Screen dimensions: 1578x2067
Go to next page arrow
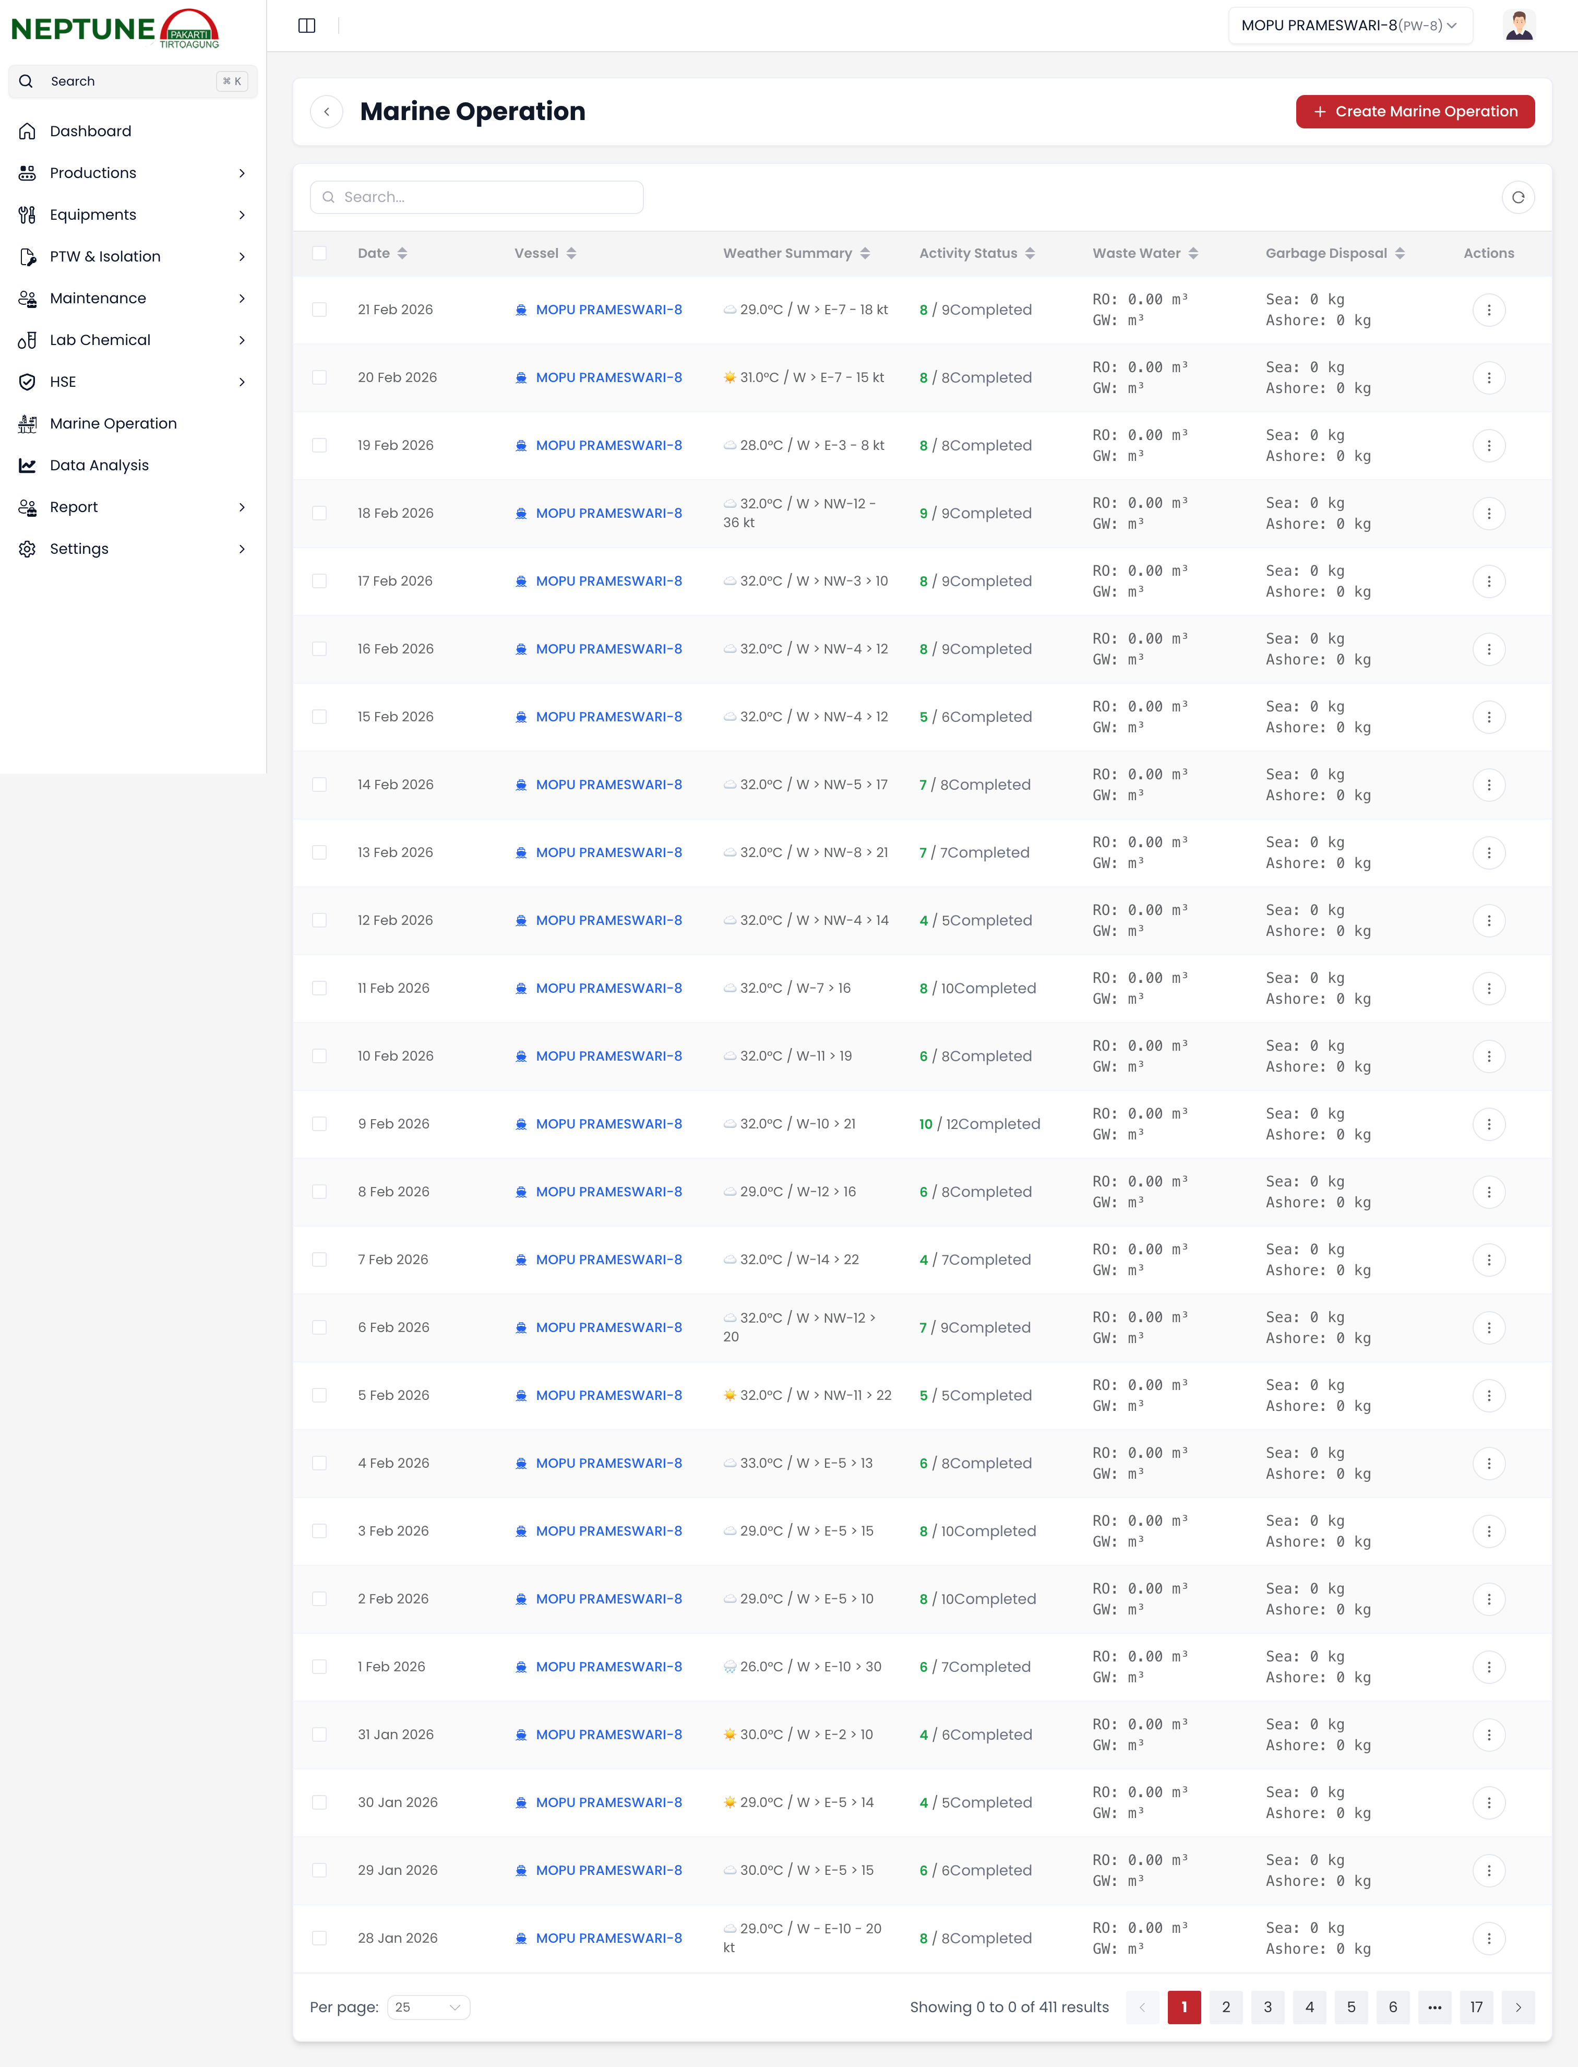pos(1518,2007)
